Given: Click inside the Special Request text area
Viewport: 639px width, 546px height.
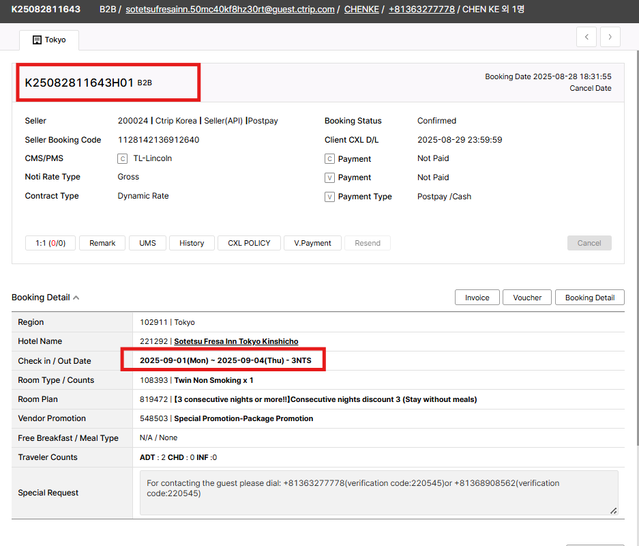Looking at the screenshot, I should (x=378, y=493).
